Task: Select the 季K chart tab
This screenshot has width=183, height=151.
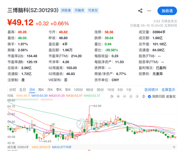Action: point(59,90)
